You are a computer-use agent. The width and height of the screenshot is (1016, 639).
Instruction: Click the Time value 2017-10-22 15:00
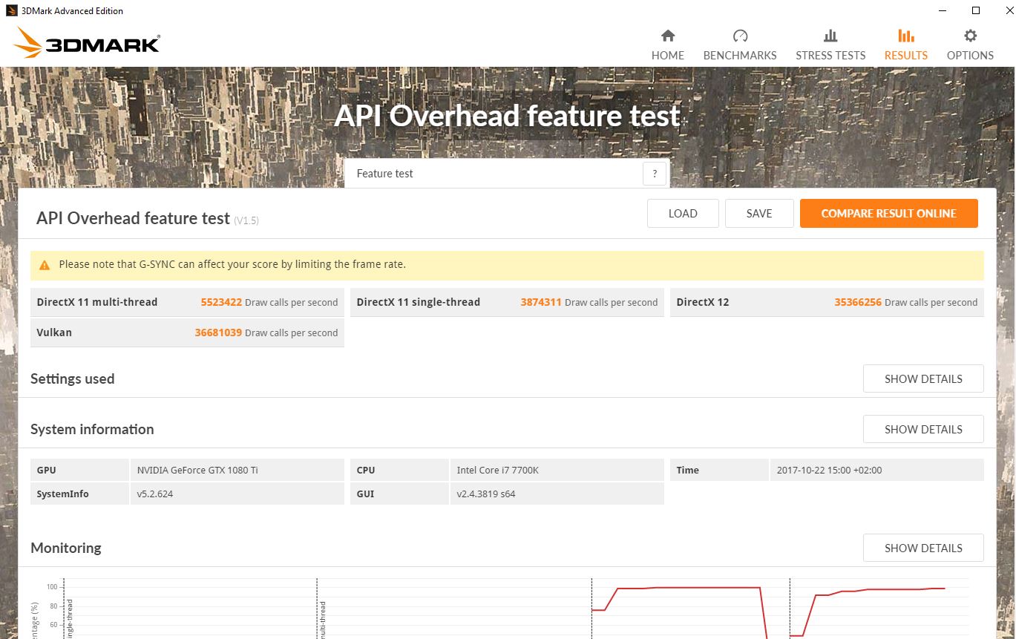click(x=829, y=470)
